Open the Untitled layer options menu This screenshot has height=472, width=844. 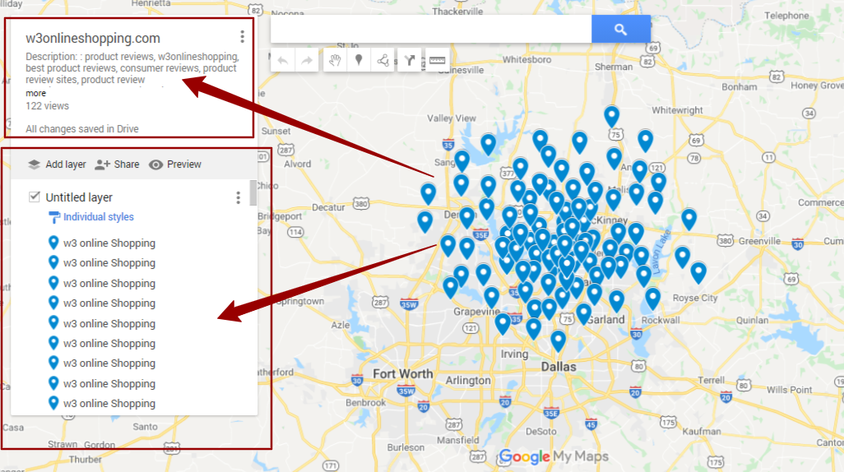pyautogui.click(x=238, y=197)
